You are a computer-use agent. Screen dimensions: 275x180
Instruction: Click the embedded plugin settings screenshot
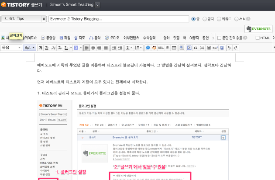133,140
